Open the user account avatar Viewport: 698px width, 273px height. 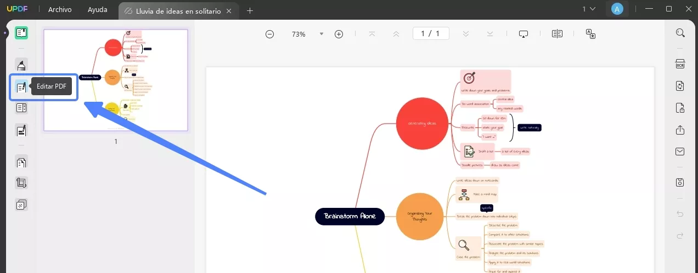(617, 9)
